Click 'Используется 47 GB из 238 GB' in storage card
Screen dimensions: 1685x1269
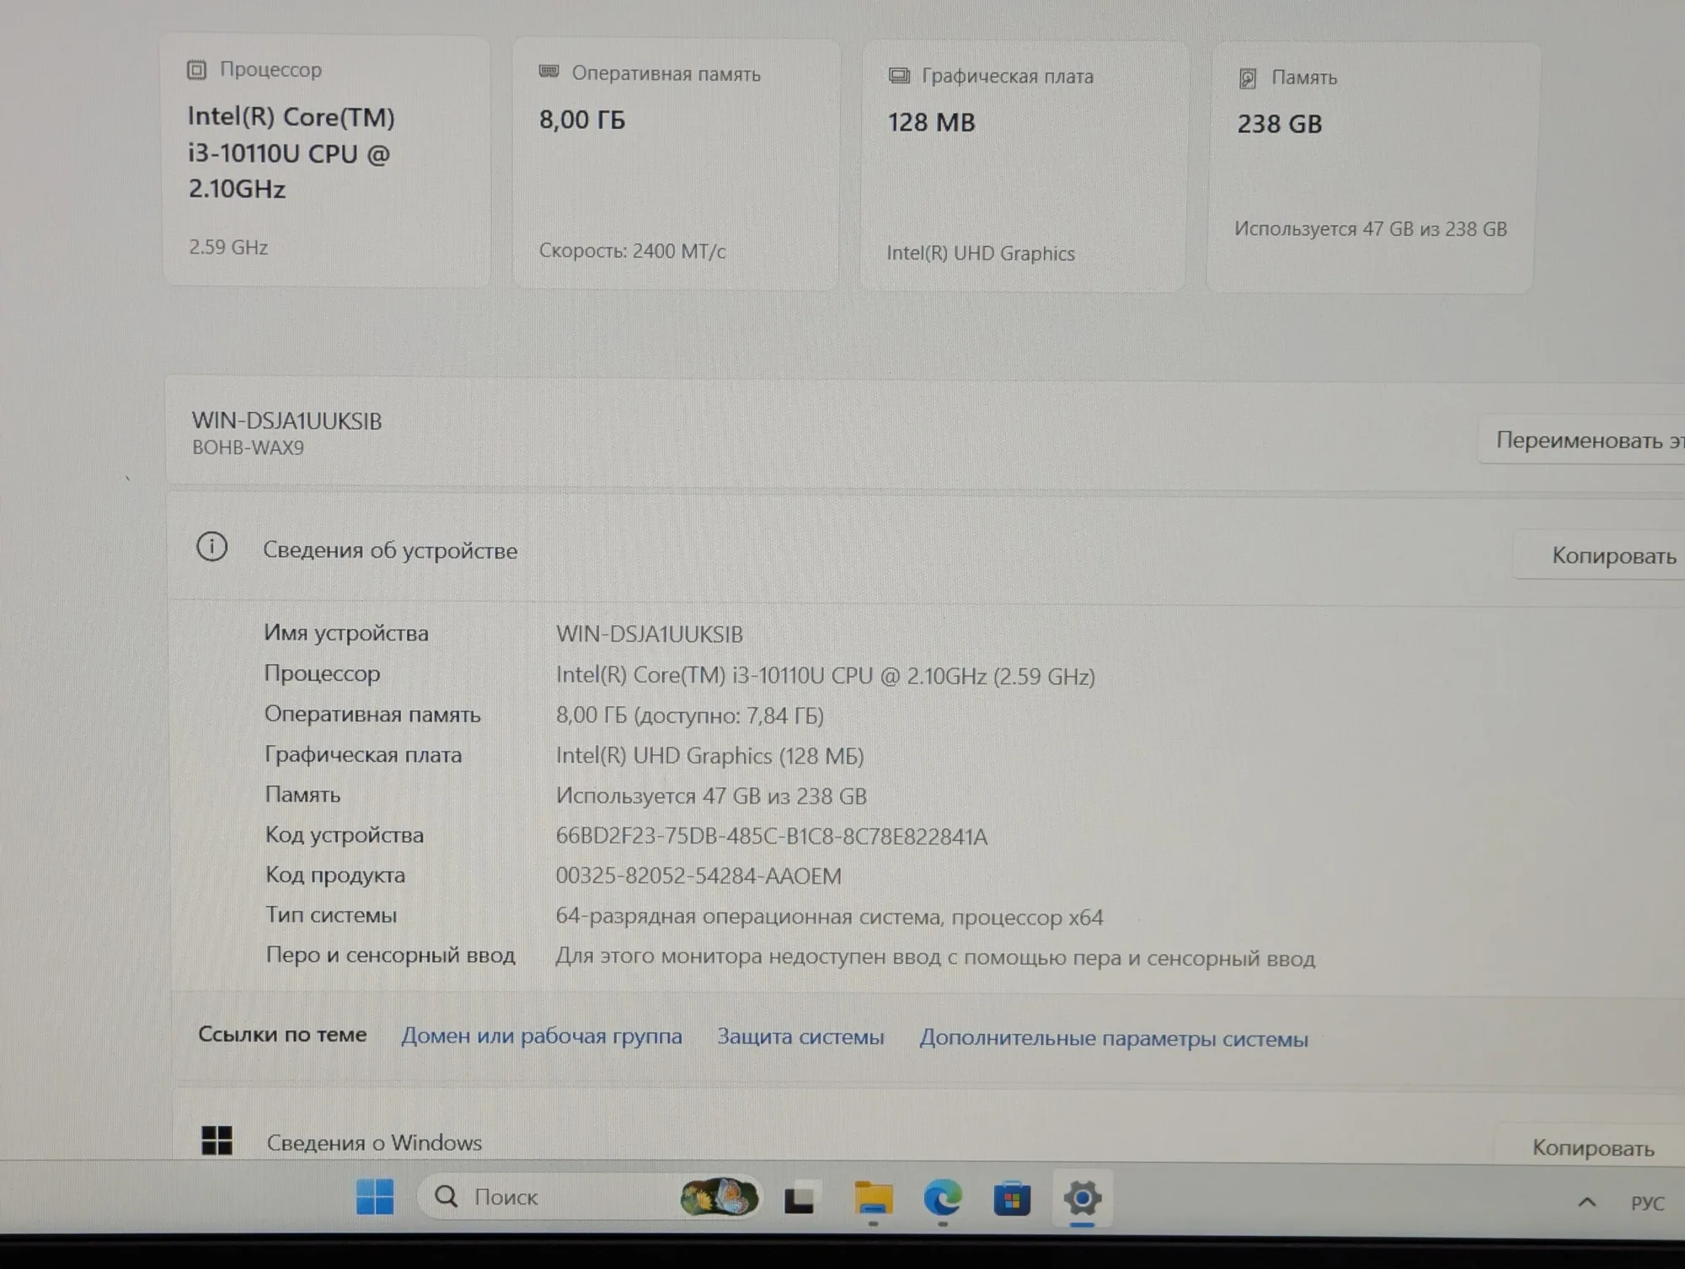tap(1371, 228)
